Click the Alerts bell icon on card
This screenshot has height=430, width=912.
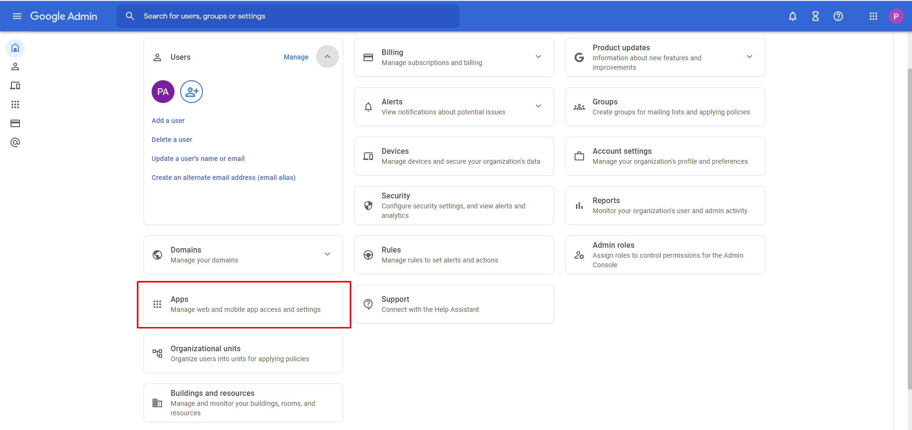click(x=368, y=107)
